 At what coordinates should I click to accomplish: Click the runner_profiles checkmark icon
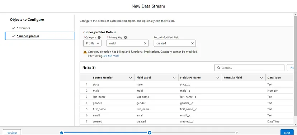(x=13, y=36)
